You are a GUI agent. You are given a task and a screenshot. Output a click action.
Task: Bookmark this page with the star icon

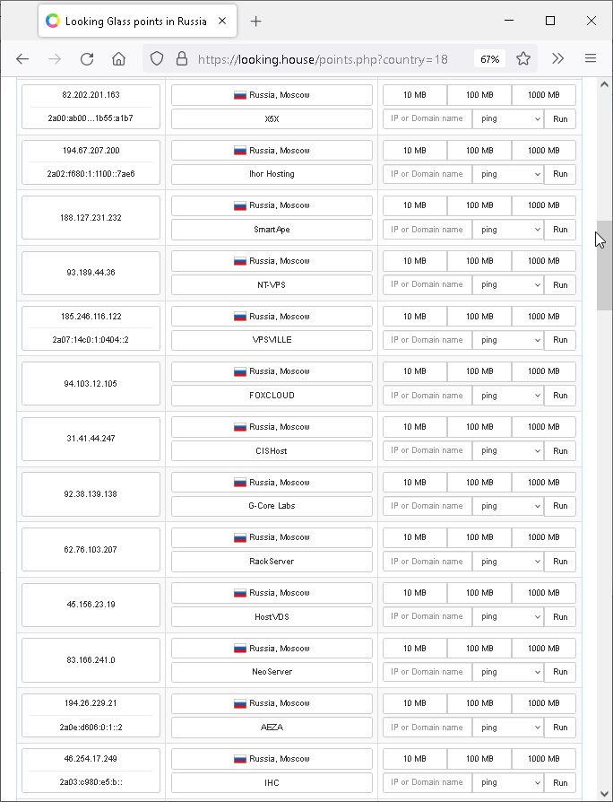(523, 59)
